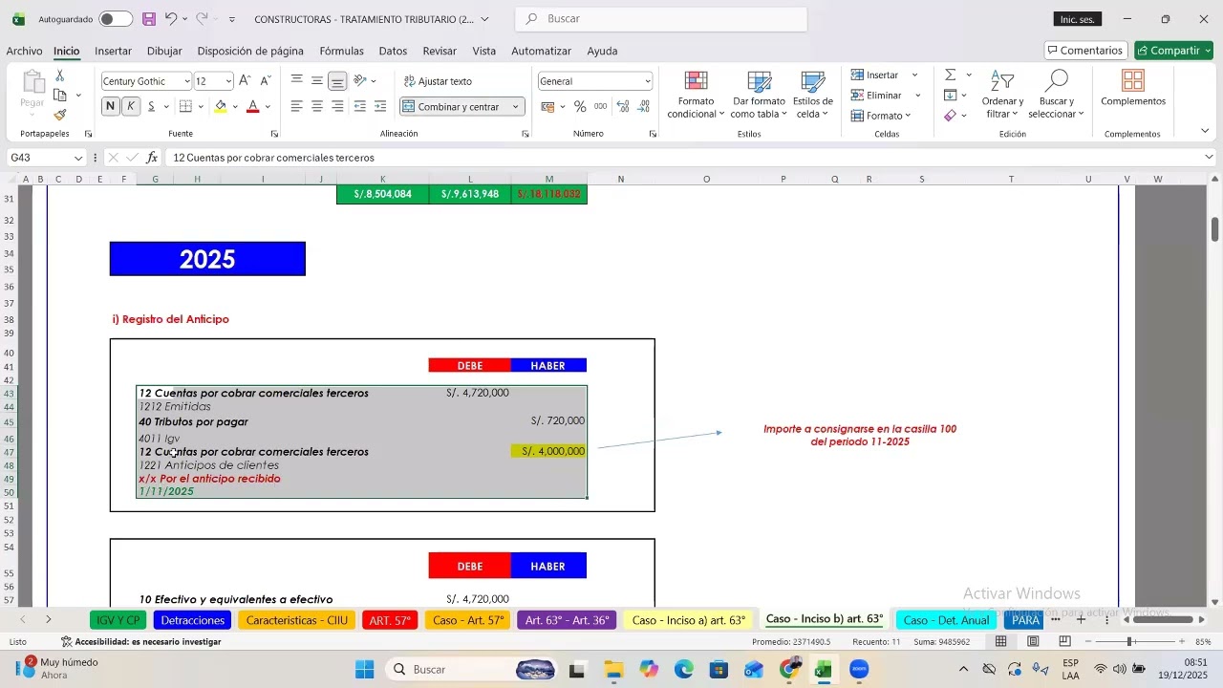Open File Explorer from the taskbar
Image resolution: width=1223 pixels, height=688 pixels.
tap(613, 670)
